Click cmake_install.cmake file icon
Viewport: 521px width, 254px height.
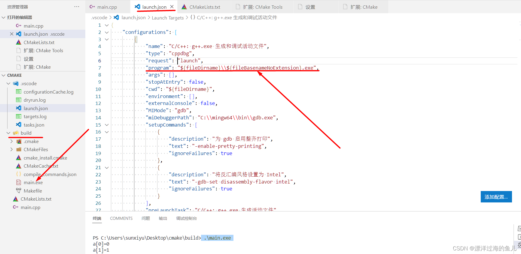point(19,158)
